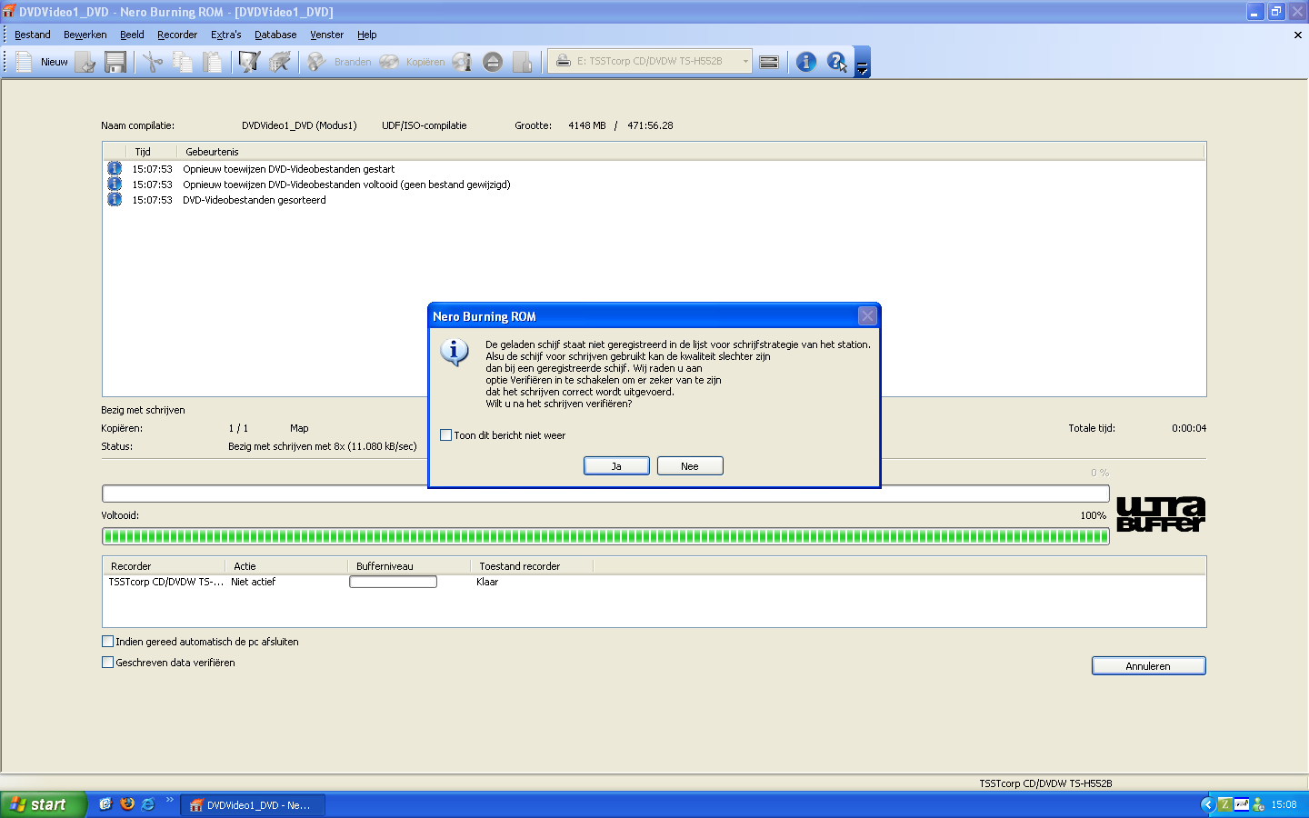Click the compilation properties icon after Paste
This screenshot has width=1309, height=818.
click(249, 62)
